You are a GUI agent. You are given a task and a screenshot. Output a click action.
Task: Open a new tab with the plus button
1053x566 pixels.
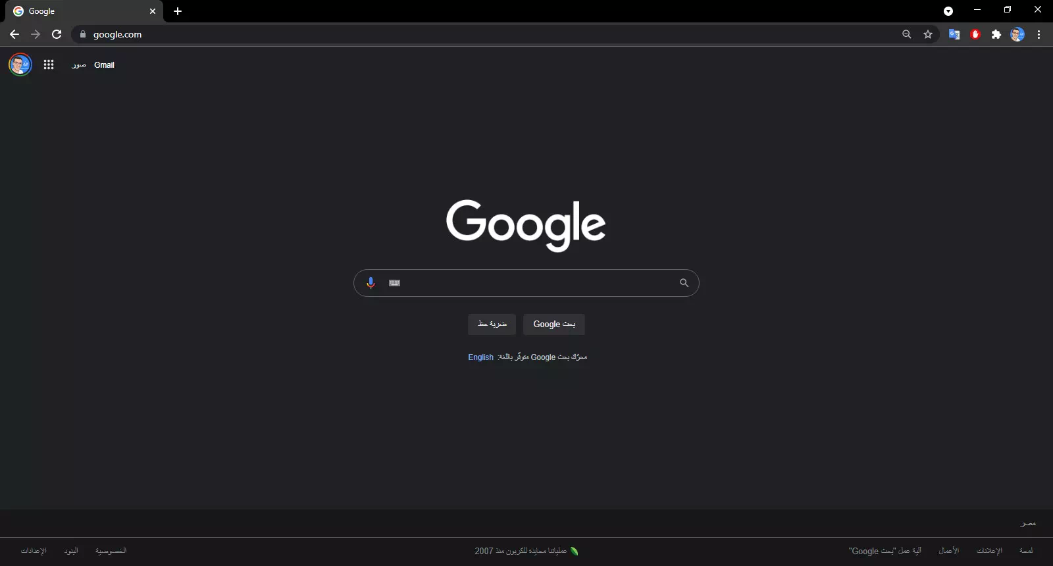pos(178,11)
